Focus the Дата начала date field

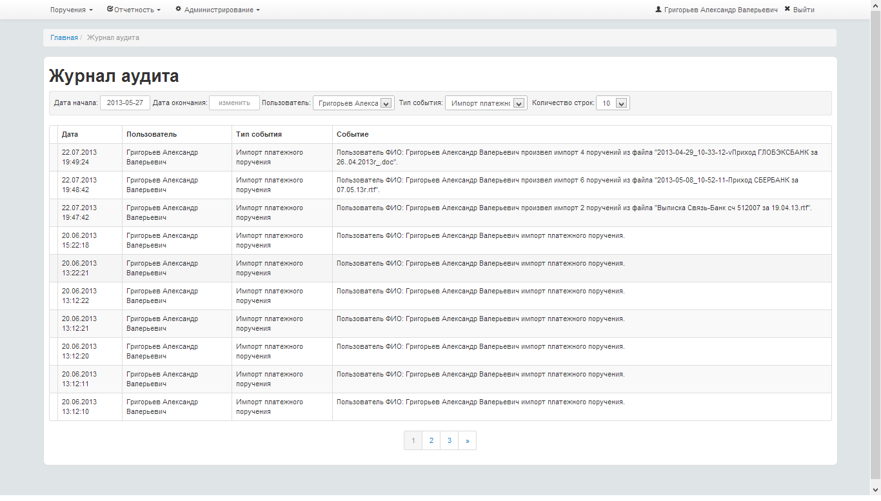pos(125,103)
